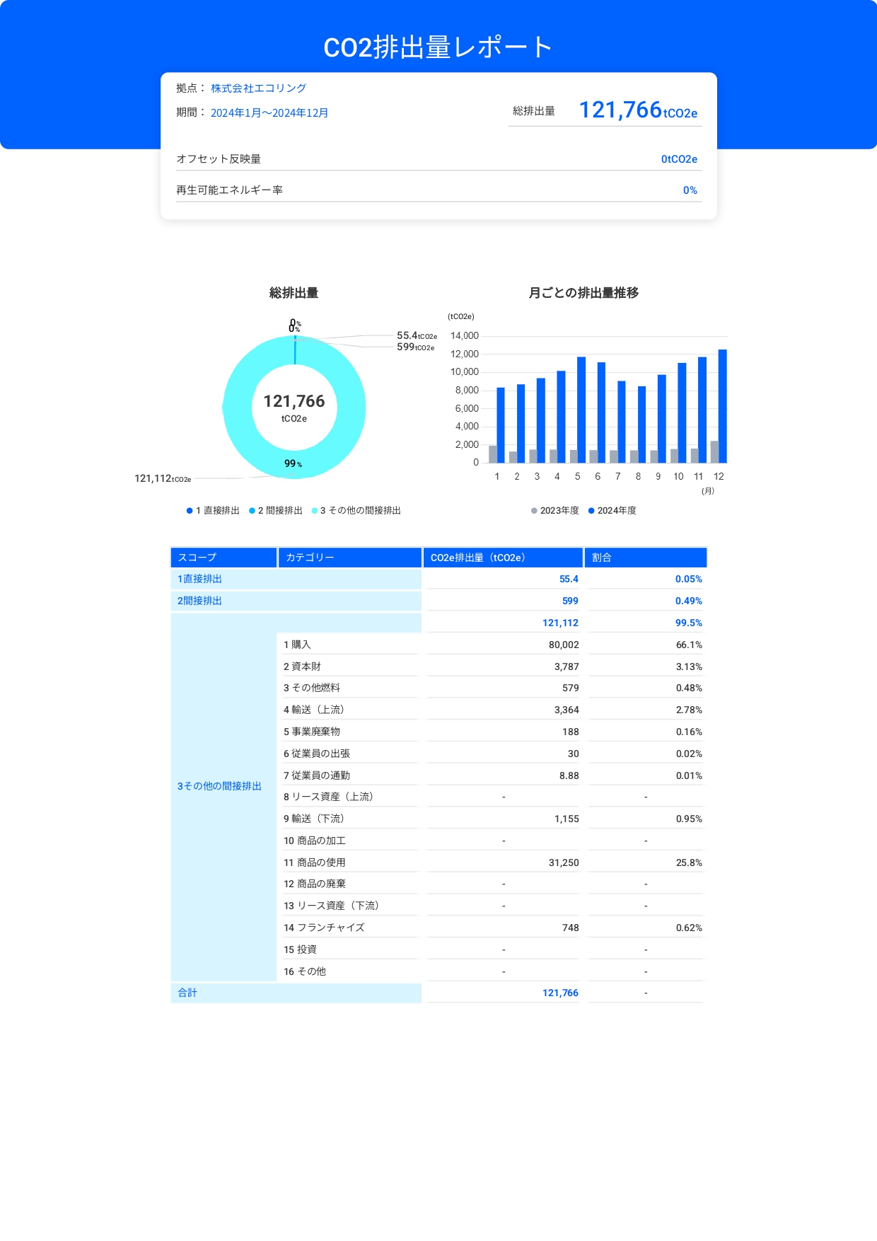Toggle the 2023年度 series legend label
The height and width of the screenshot is (1241, 877).
click(559, 511)
